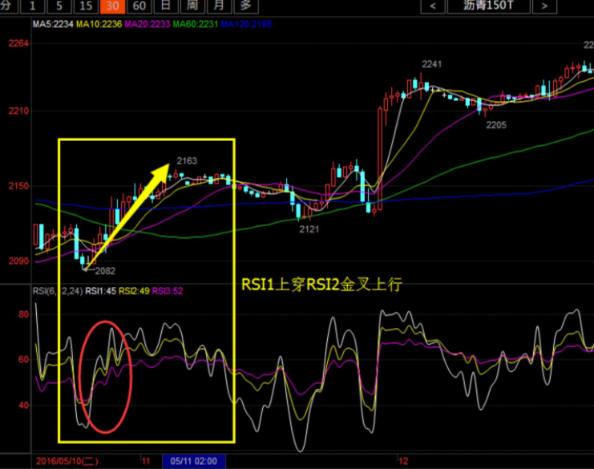Click the 11 date marker on time axis
Screen dimensions: 594x469
[146, 461]
